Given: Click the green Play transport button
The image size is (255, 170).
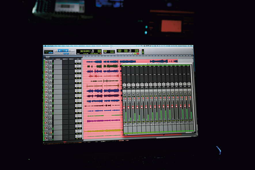Looking at the screenshot, I should tap(135, 54).
